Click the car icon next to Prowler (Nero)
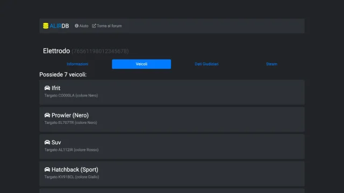This screenshot has height=193, width=344. coord(47,115)
